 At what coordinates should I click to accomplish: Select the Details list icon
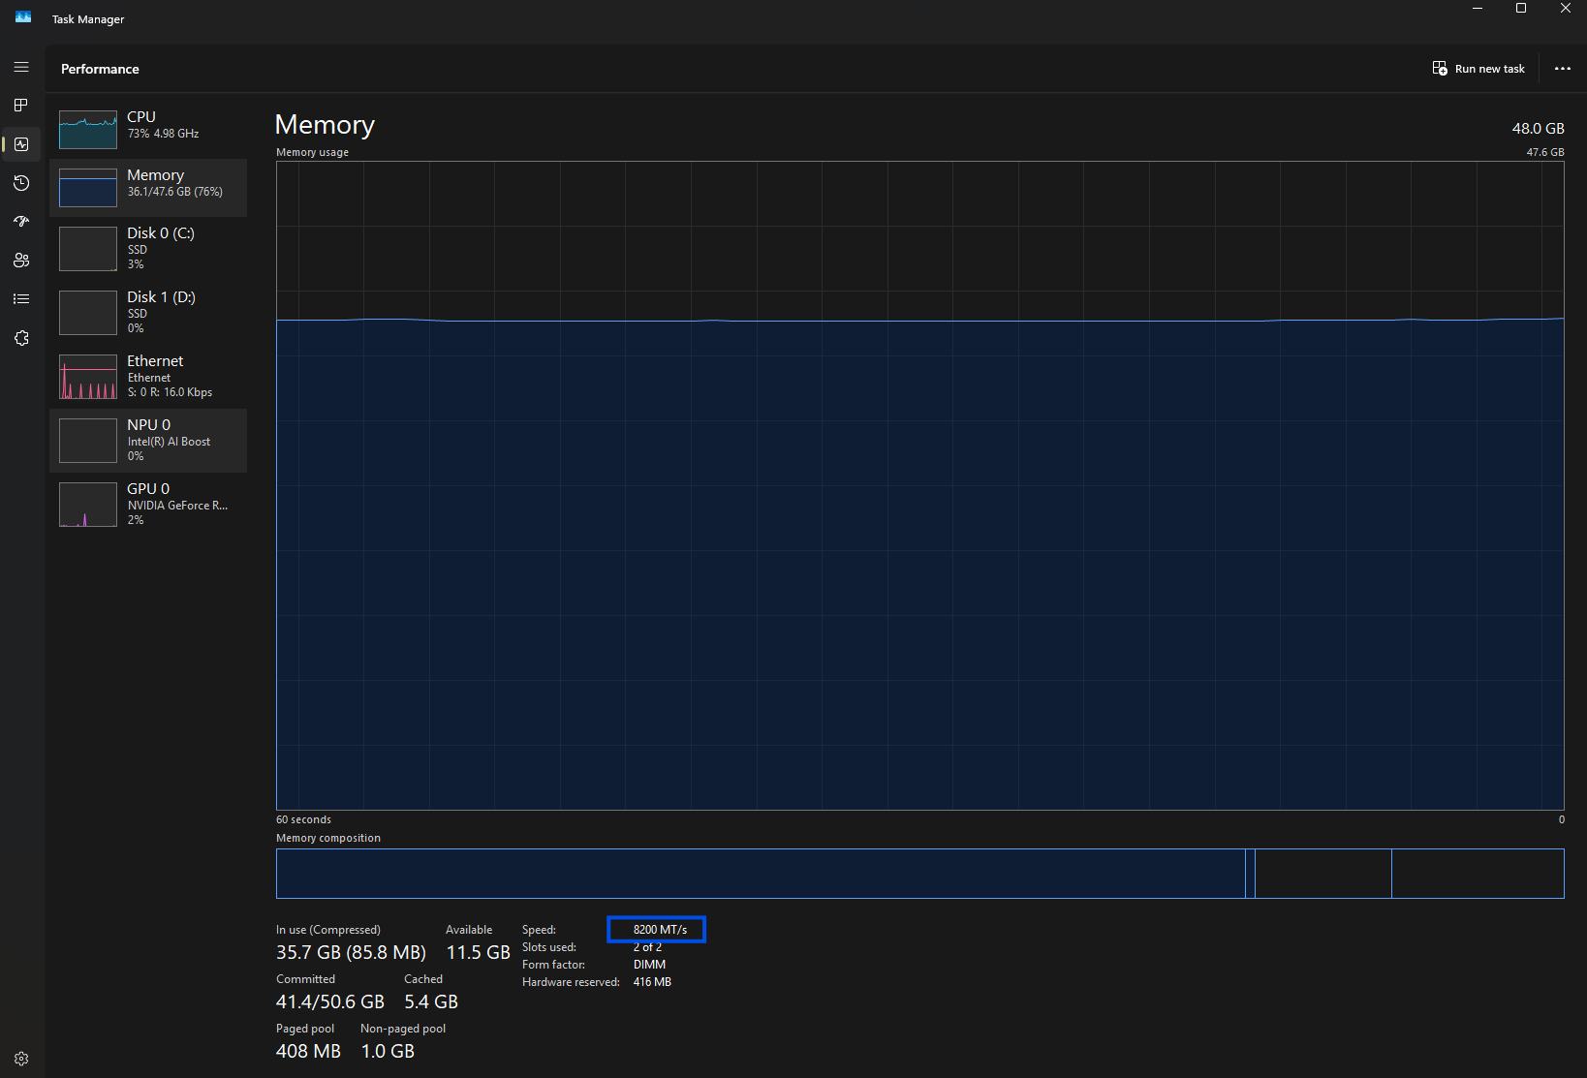21,298
